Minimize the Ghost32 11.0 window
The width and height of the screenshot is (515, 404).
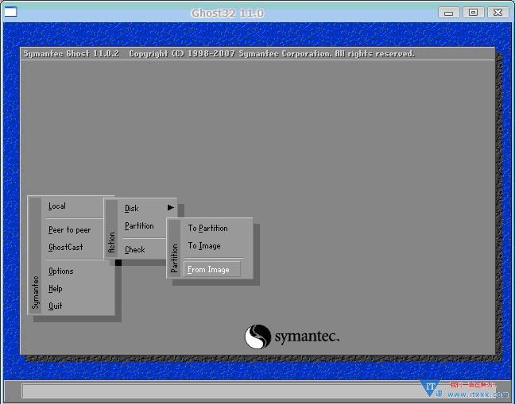coord(449,13)
